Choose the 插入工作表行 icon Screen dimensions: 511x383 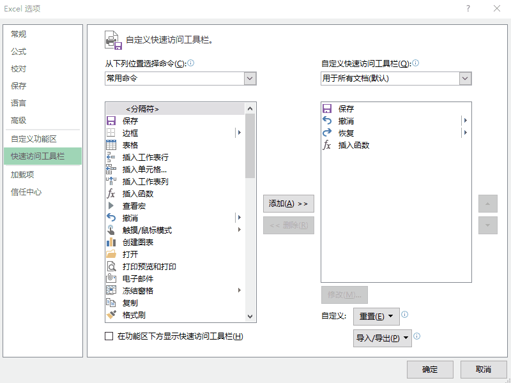(111, 157)
